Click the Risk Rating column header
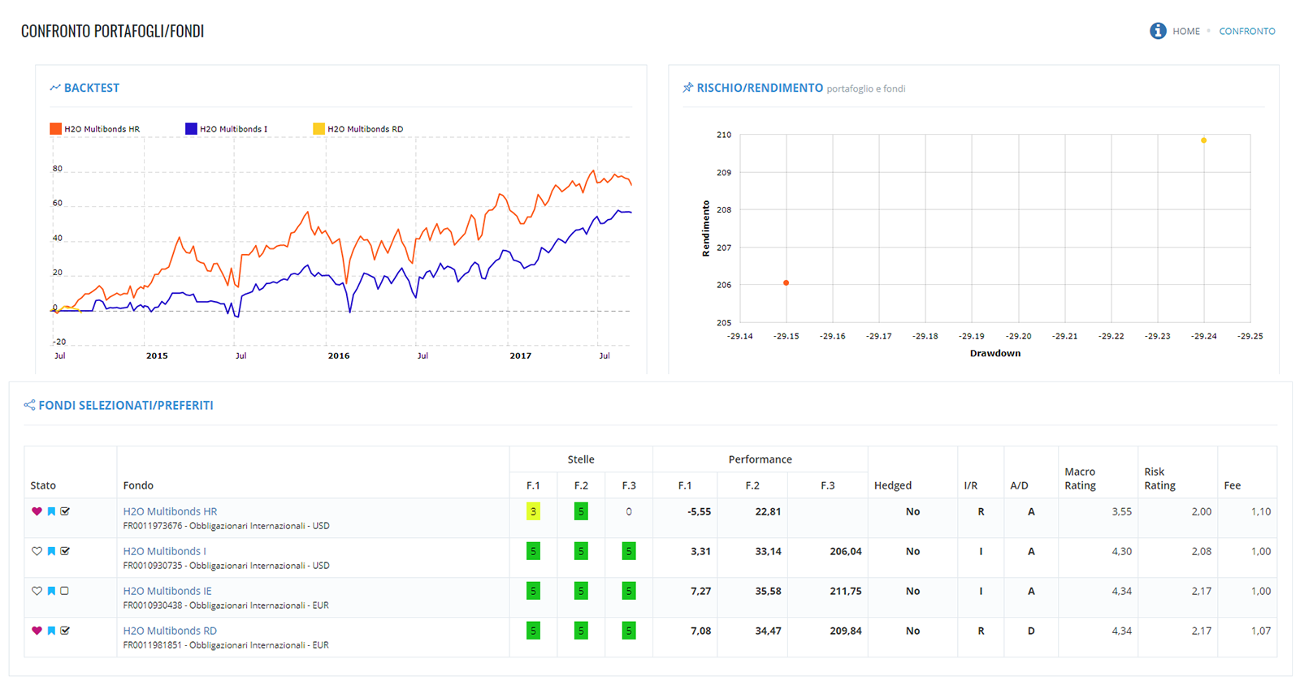 pos(1159,478)
